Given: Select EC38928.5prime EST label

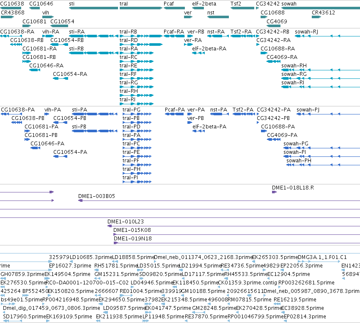Looking at the screenshot, I should (x=302, y=308).
